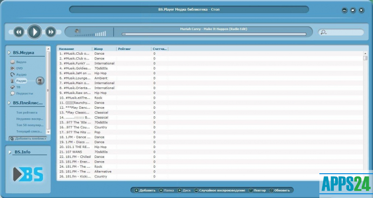Screen dimensions: 373x198
Task: Collapse the BS.Медиа section
Action: click(10, 53)
